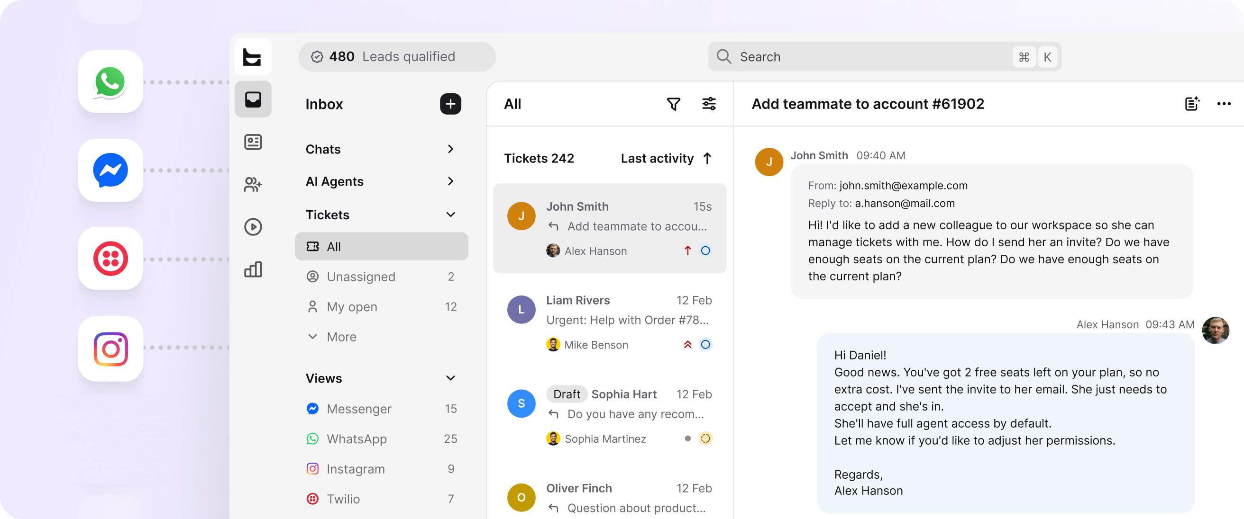This screenshot has width=1244, height=519.
Task: Open the contacts card sidebar icon
Action: 253,142
